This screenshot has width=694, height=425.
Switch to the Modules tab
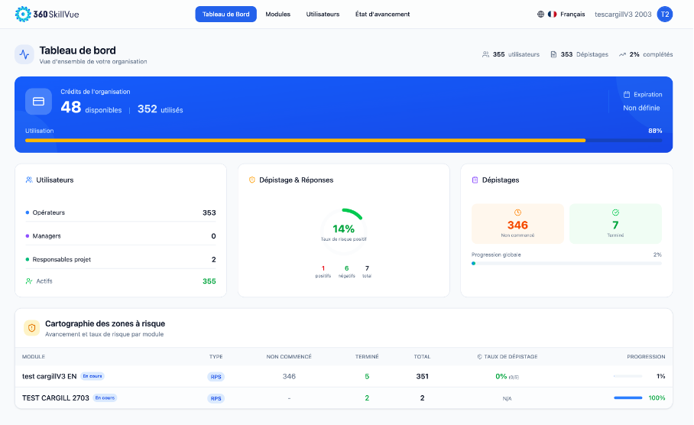277,14
